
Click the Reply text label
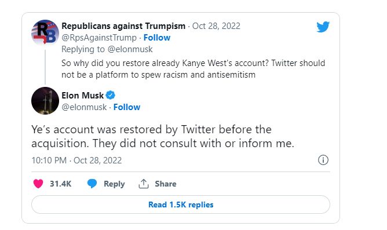[x=114, y=184]
